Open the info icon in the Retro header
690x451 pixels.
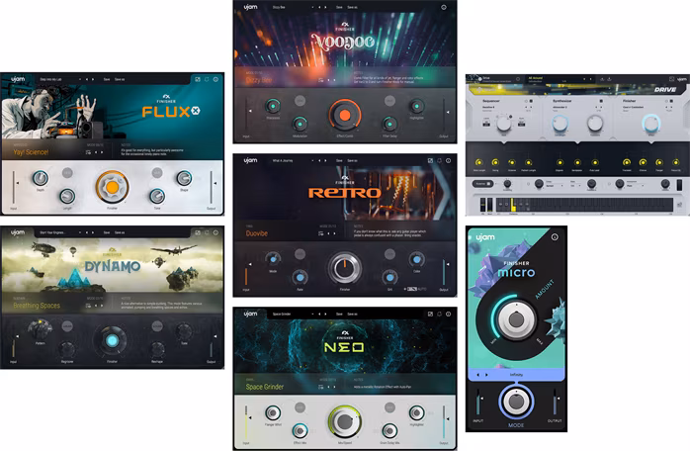tap(448, 161)
